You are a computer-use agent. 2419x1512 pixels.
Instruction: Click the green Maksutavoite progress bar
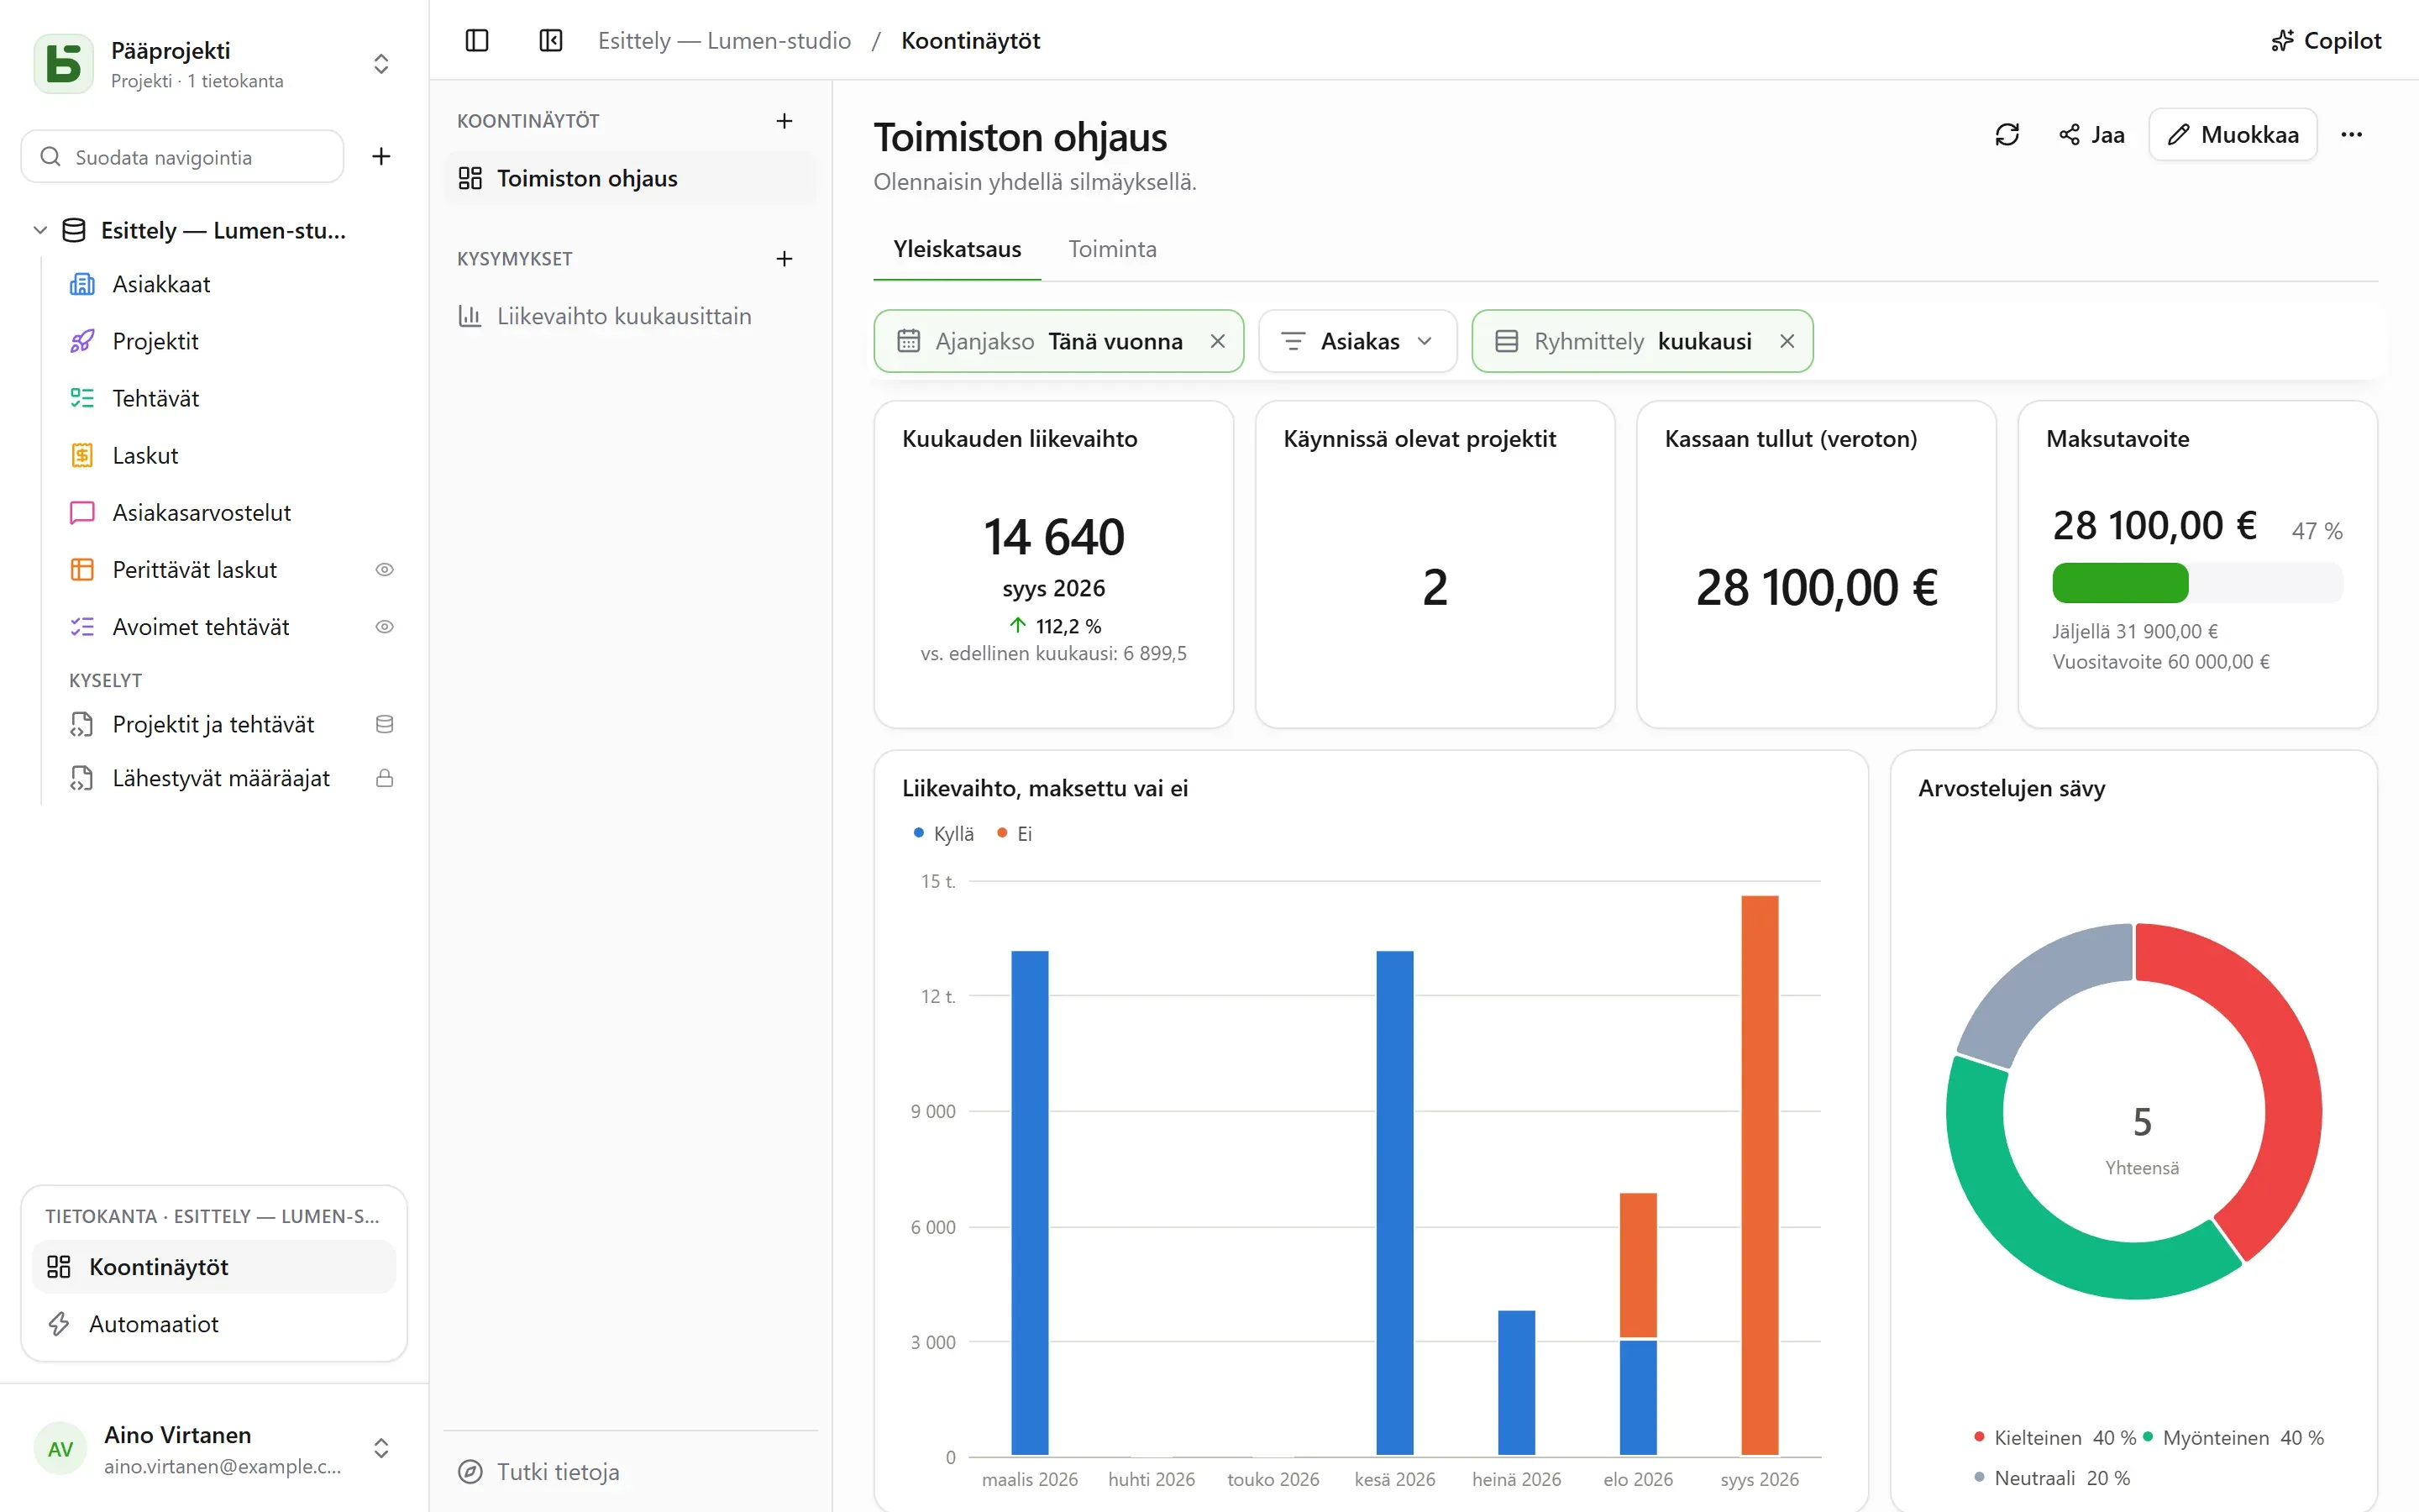[x=2119, y=583]
